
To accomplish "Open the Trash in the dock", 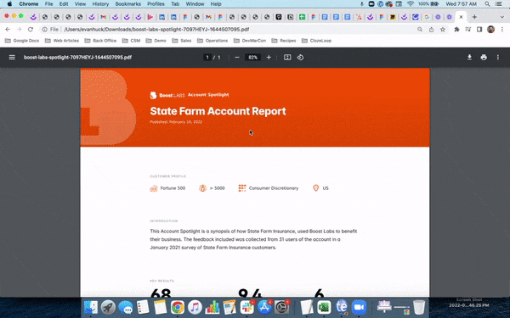I will point(419,307).
